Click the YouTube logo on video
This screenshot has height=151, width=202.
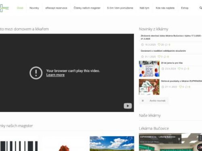coord(128,106)
